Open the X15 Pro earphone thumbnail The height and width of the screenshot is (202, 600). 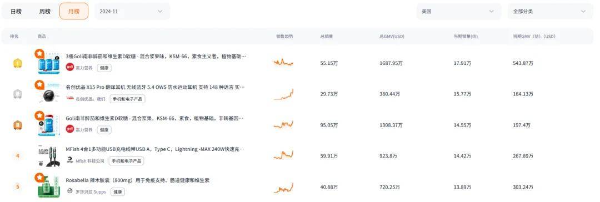point(49,94)
